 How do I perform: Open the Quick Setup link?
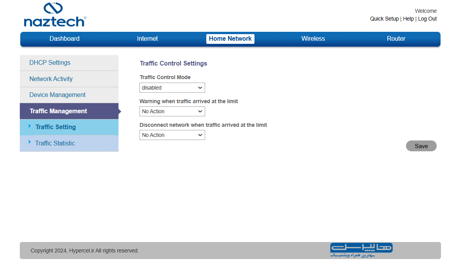coord(384,19)
